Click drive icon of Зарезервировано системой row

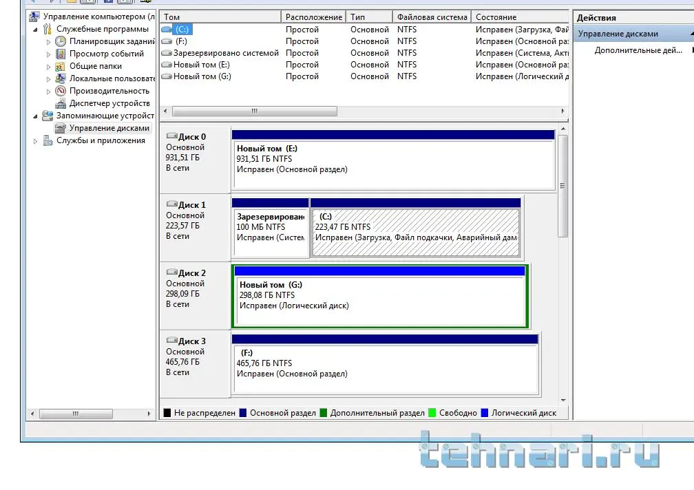coord(167,52)
